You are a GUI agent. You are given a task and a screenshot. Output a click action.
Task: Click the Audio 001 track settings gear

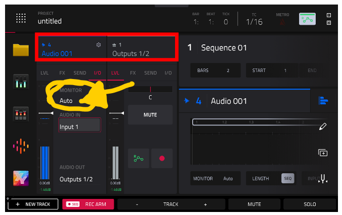98,45
